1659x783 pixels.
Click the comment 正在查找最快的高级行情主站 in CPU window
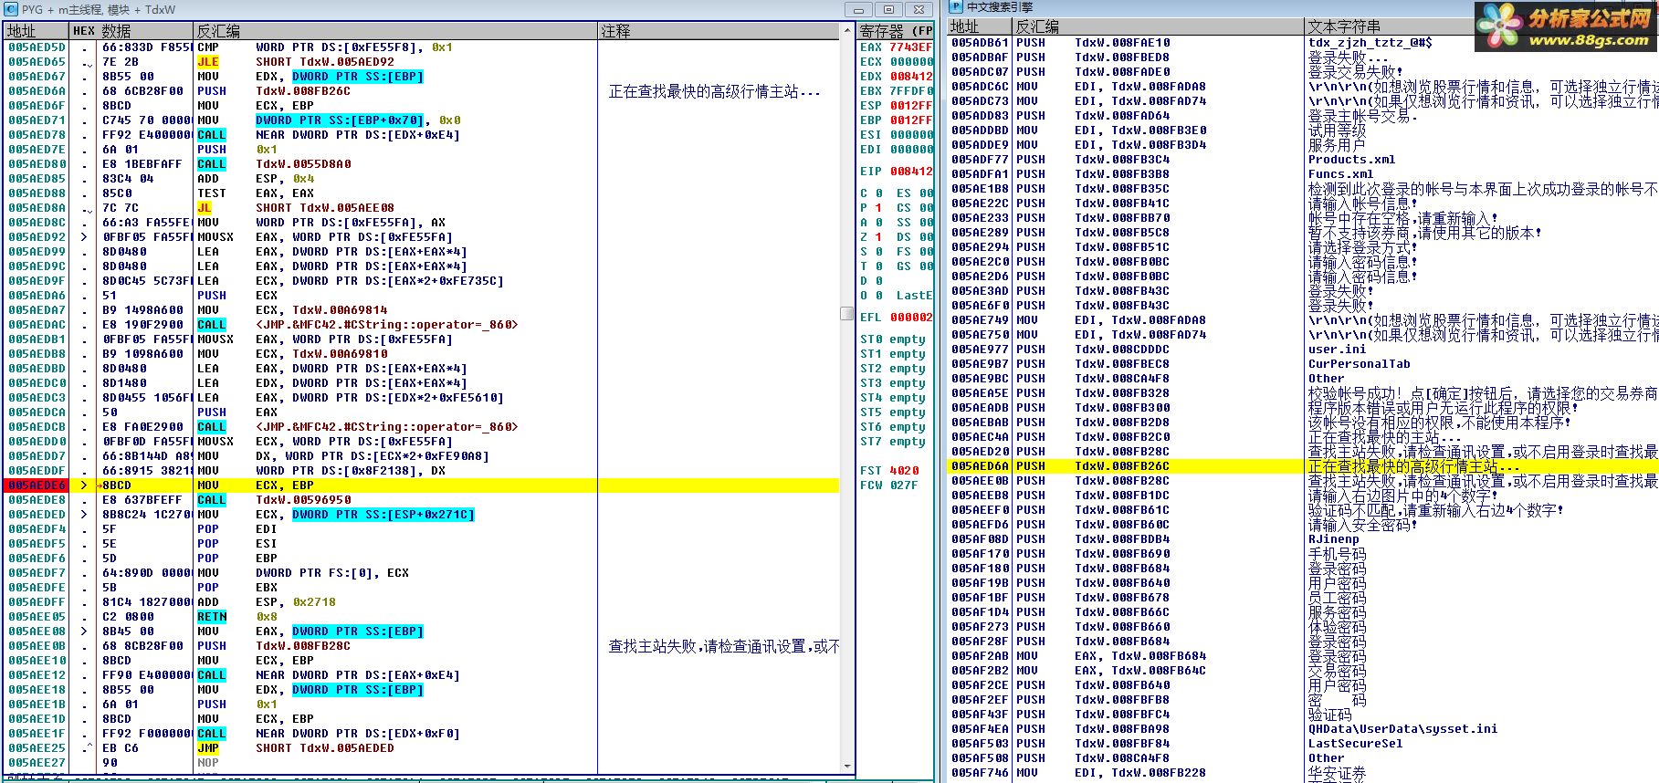coord(714,91)
